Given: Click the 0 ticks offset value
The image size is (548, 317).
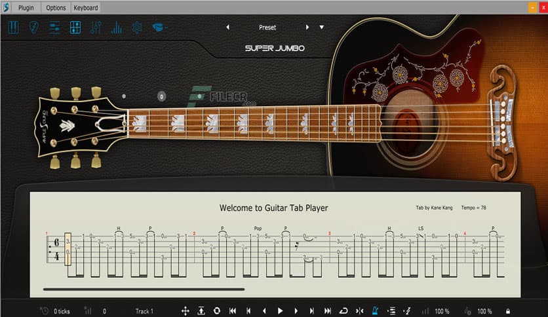Looking at the screenshot, I should pyautogui.click(x=62, y=311).
